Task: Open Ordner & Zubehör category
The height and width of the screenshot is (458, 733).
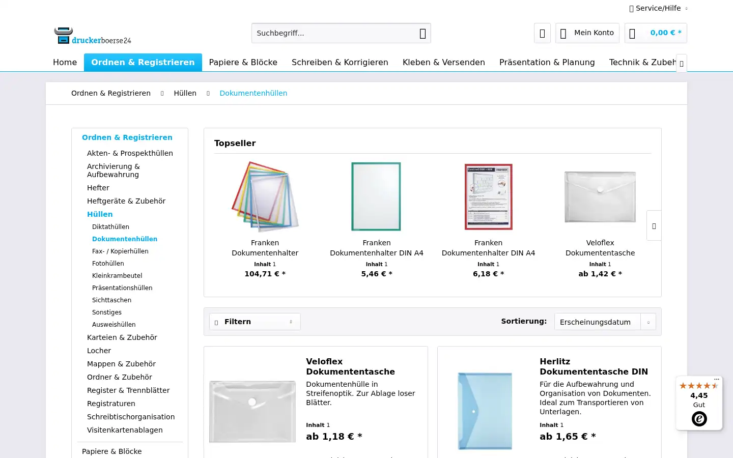Action: 120,377
